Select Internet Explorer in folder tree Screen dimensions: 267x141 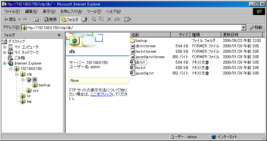point(28,63)
